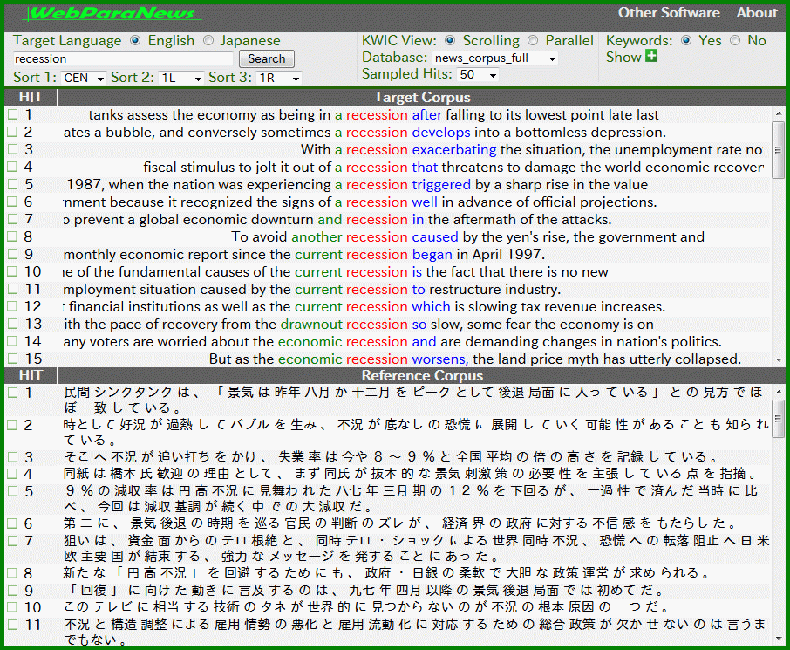This screenshot has width=790, height=650.
Task: Click the Reference Corpus scrollbar up arrow
Action: point(778,392)
